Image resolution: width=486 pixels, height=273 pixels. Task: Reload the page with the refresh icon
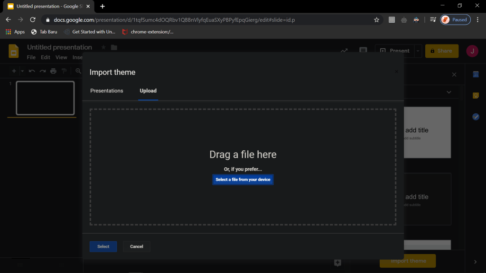[33, 20]
